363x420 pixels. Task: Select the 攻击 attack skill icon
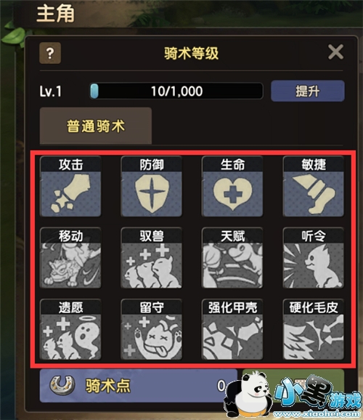point(70,187)
